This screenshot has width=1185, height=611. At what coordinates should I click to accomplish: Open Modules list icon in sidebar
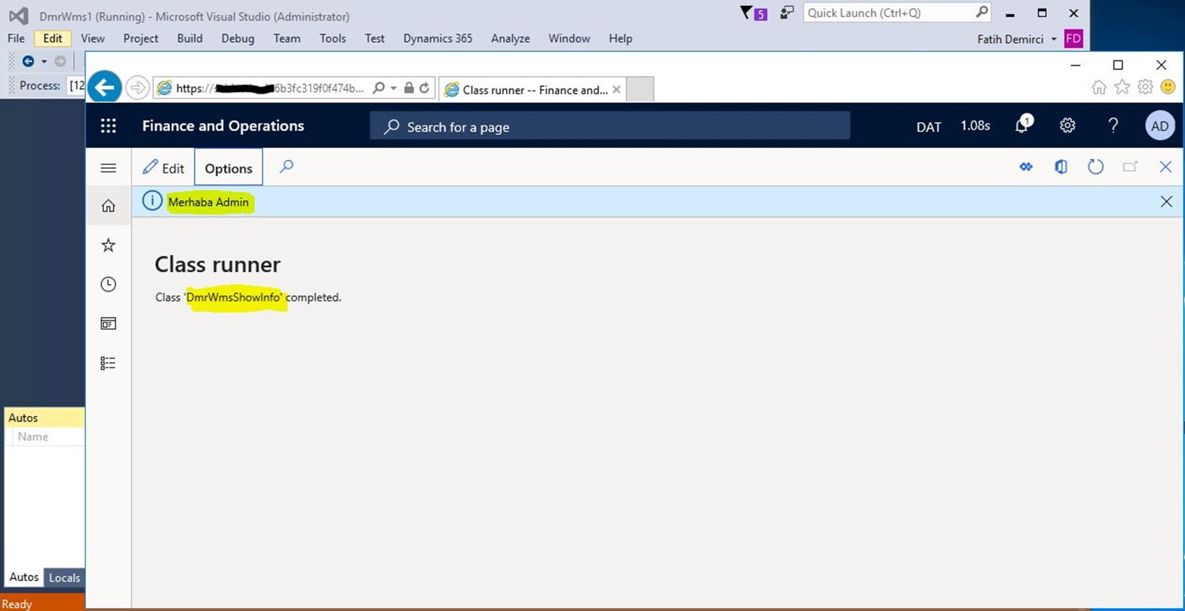(109, 363)
